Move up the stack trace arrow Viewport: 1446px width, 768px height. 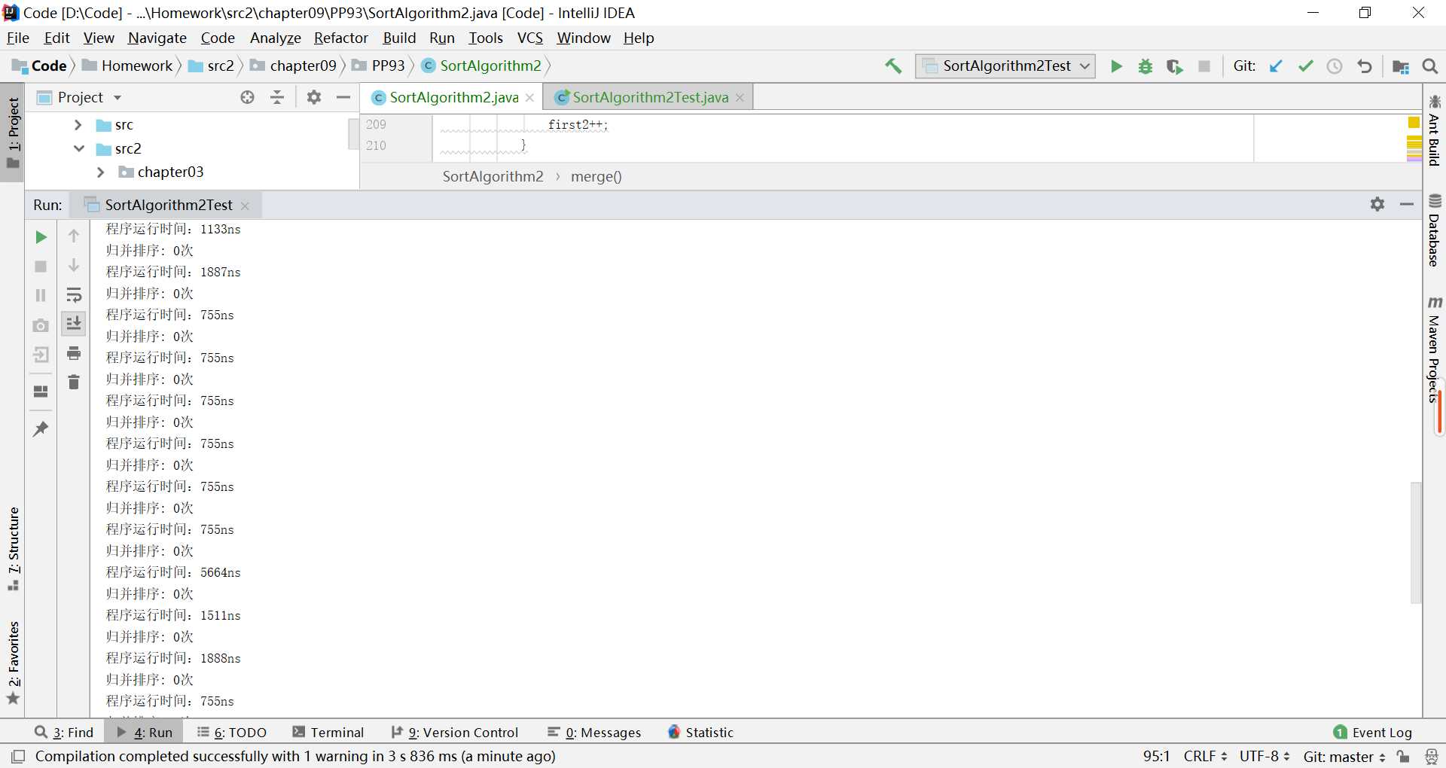[74, 236]
